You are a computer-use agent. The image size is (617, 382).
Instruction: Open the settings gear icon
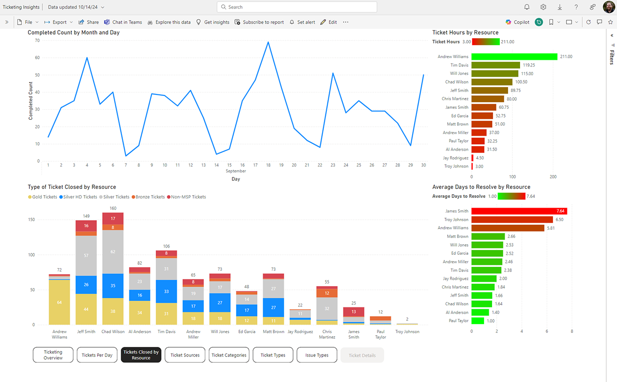[543, 7]
